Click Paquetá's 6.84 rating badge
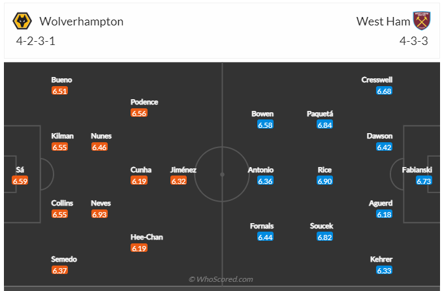The height and width of the screenshot is (291, 442). (324, 125)
